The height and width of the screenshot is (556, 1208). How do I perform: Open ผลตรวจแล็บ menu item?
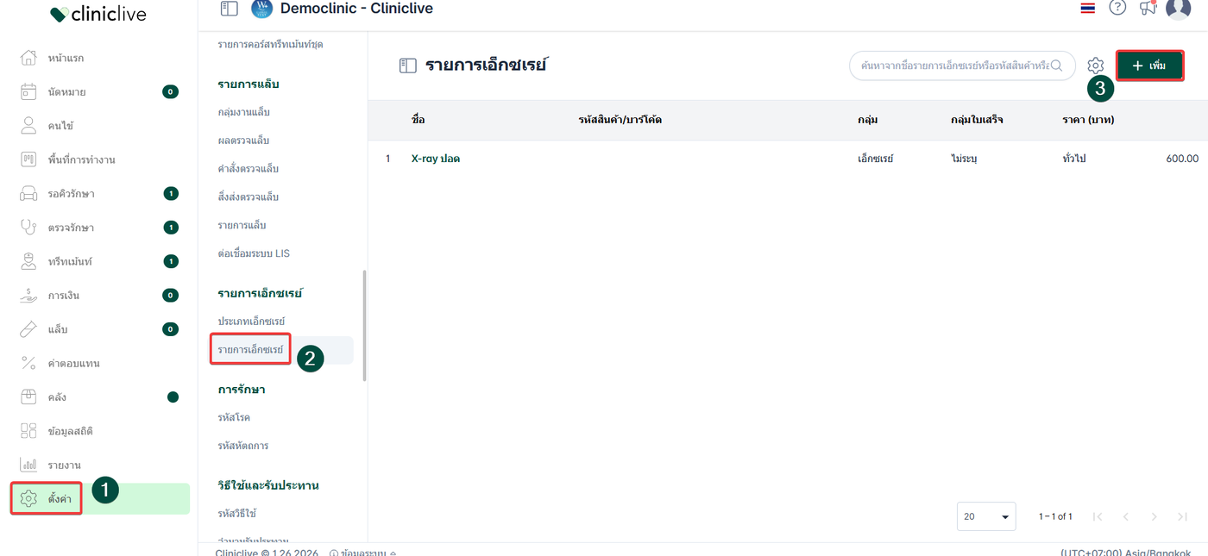click(244, 141)
